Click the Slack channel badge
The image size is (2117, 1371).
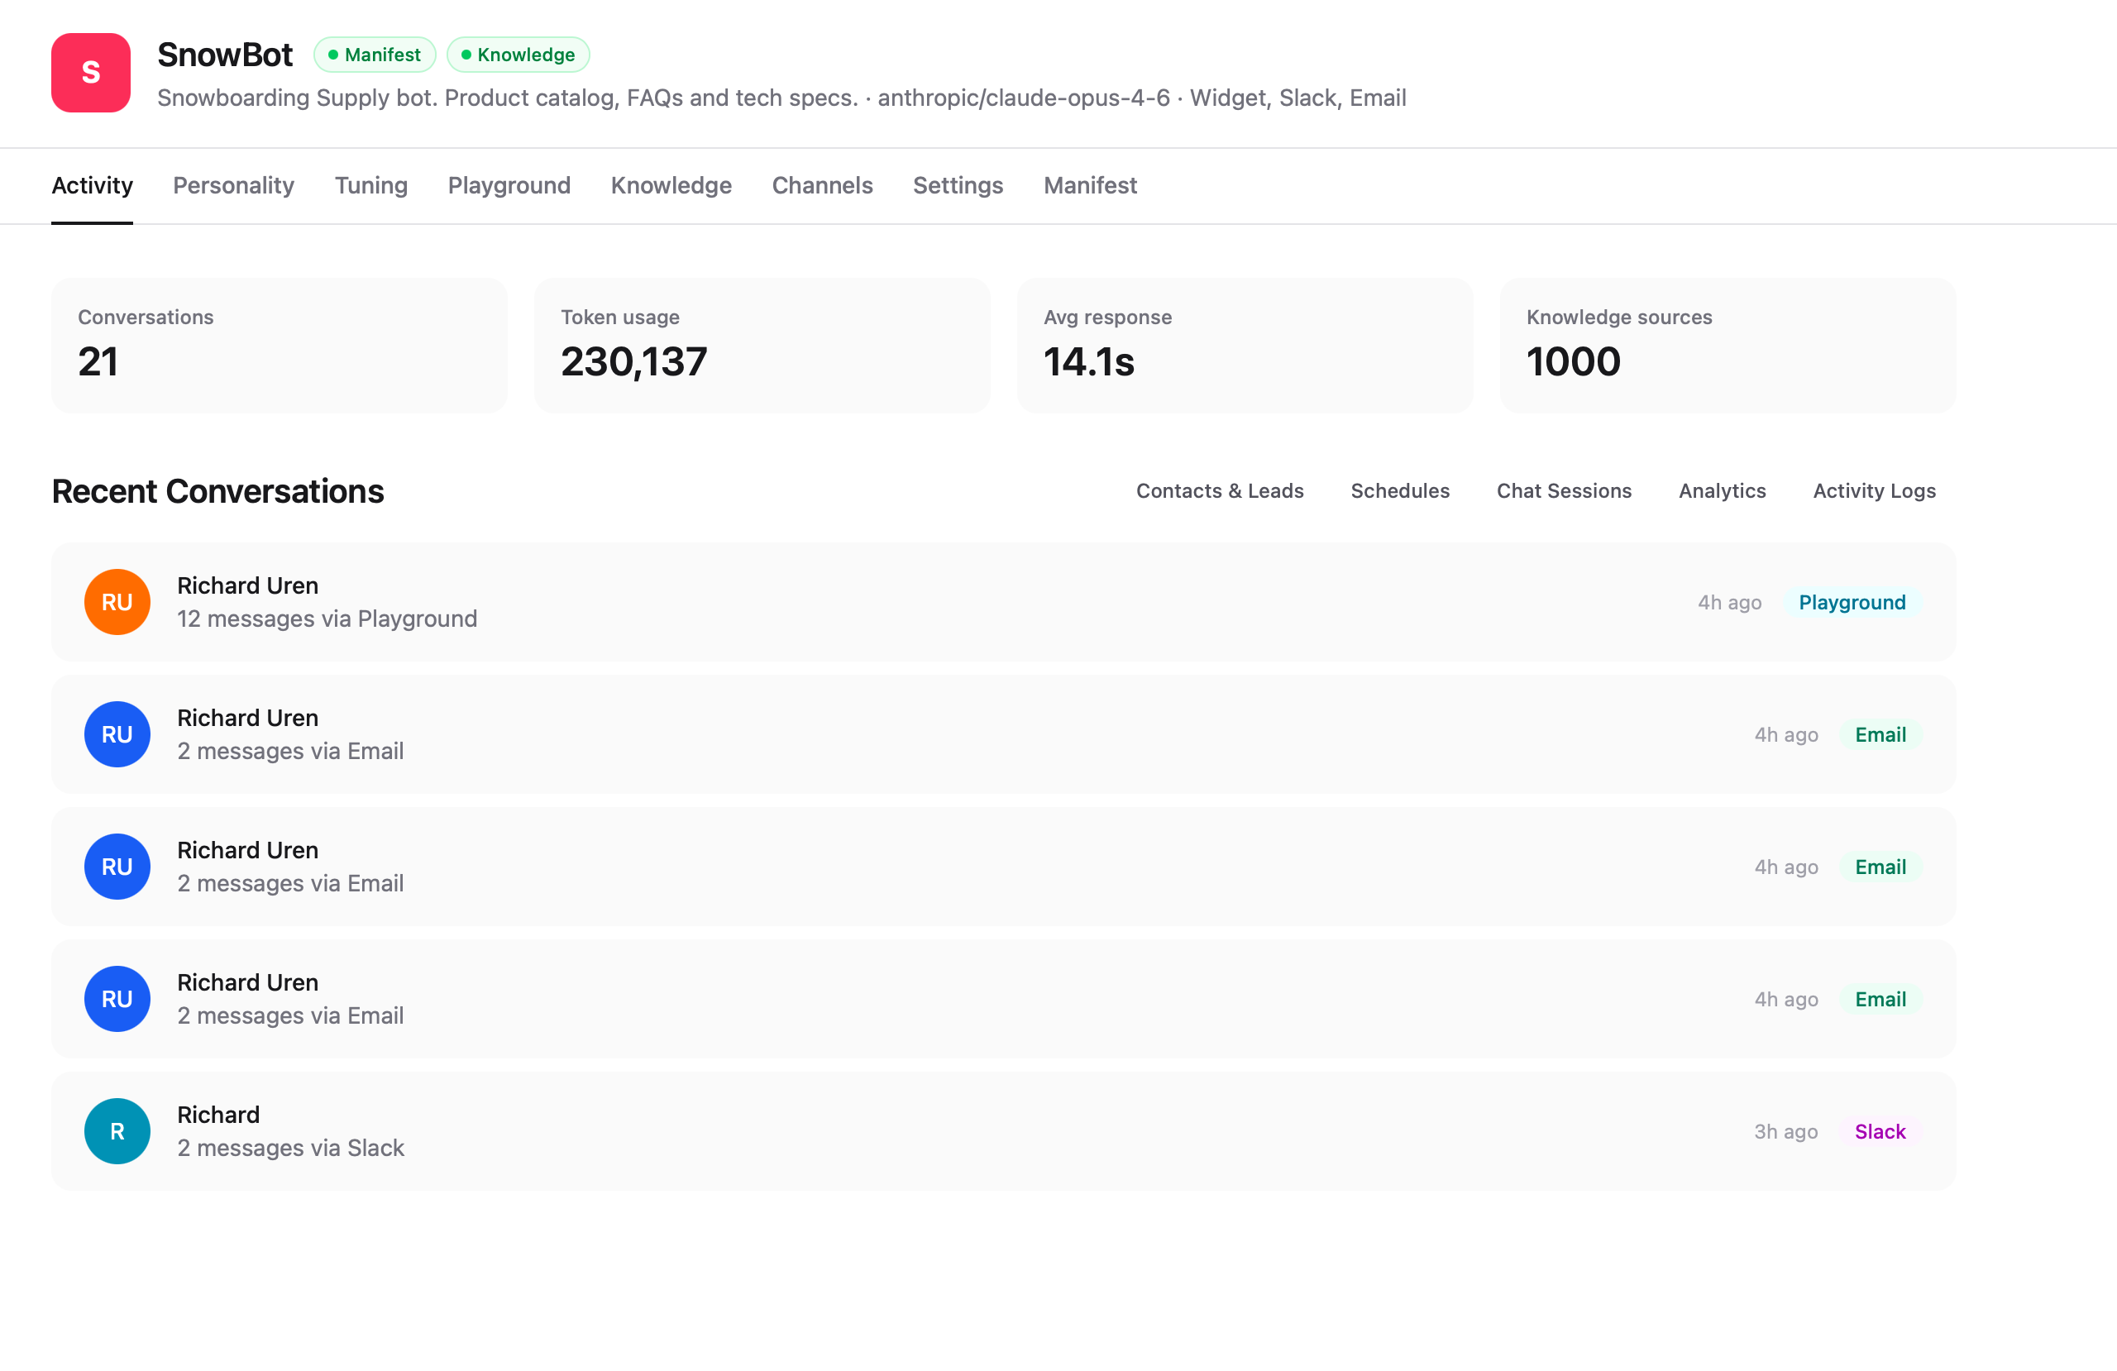[1880, 1131]
